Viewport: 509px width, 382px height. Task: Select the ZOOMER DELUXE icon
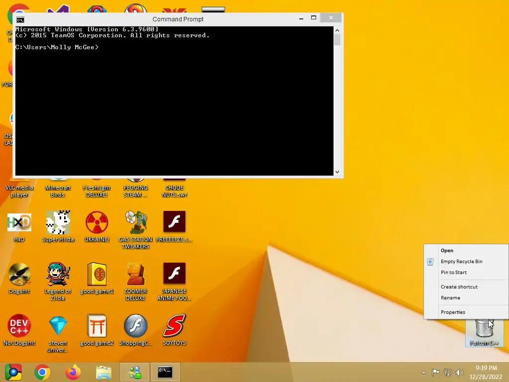[135, 282]
